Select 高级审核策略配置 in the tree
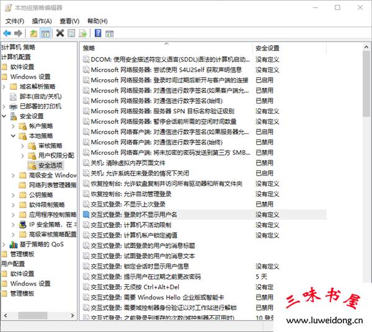The image size is (372, 332). point(53,234)
